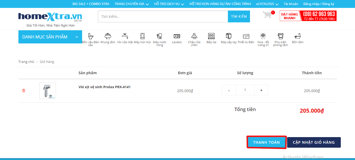Screen dimensions: 355x160
Task: Click CẬP NHẬT GIỎ HÀNG button
Action: tap(314, 142)
